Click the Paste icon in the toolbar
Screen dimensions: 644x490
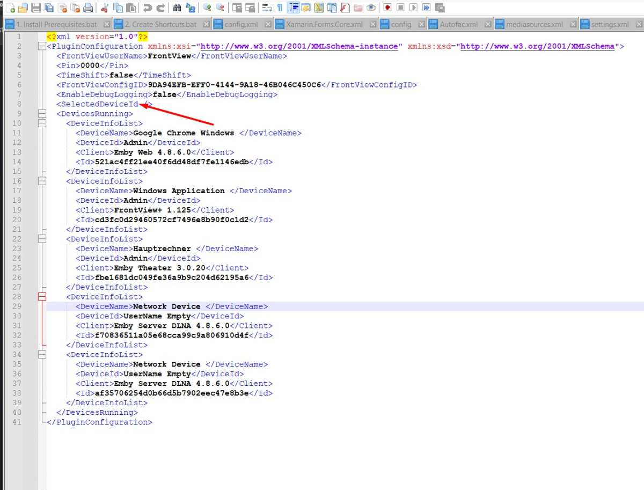tap(130, 8)
